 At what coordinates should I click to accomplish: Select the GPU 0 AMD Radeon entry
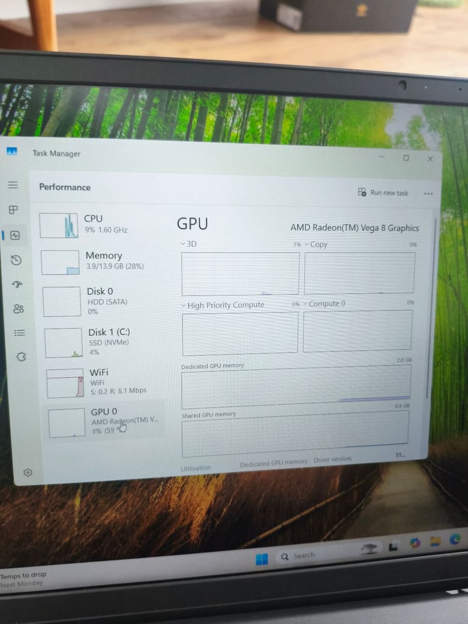(x=105, y=422)
